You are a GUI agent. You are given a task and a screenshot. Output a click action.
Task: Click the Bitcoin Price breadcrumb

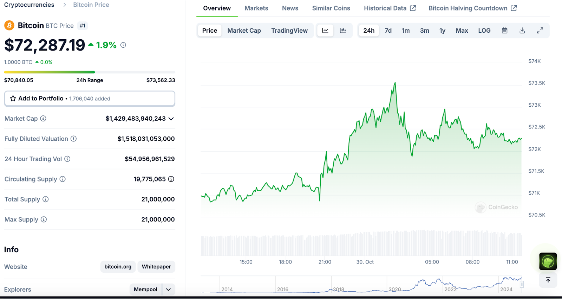pos(91,5)
